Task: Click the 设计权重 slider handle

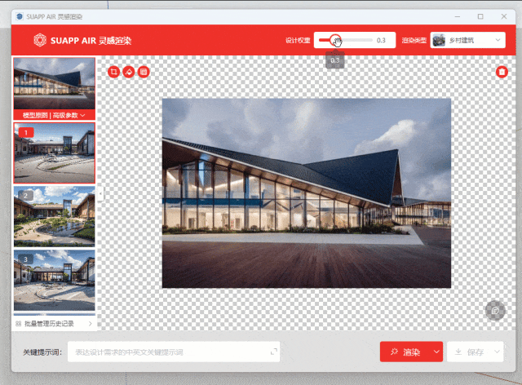Action: click(335, 40)
